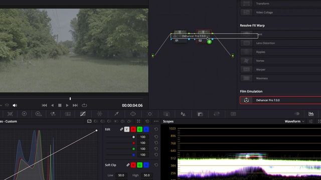Viewport: 321px width, 180px height.
Task: Select the Transform effect
Action: point(280,3)
